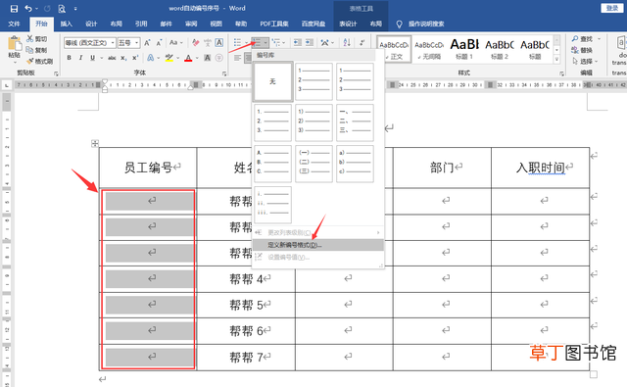Select the 一、二、三 Chinese numbering format

tap(355, 122)
